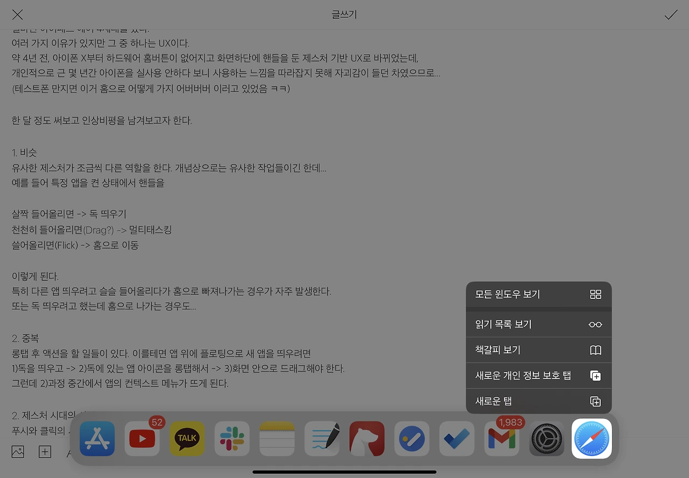Tap the line starting "약 4년 전, 아이폰 X부터"

[x=215, y=58]
